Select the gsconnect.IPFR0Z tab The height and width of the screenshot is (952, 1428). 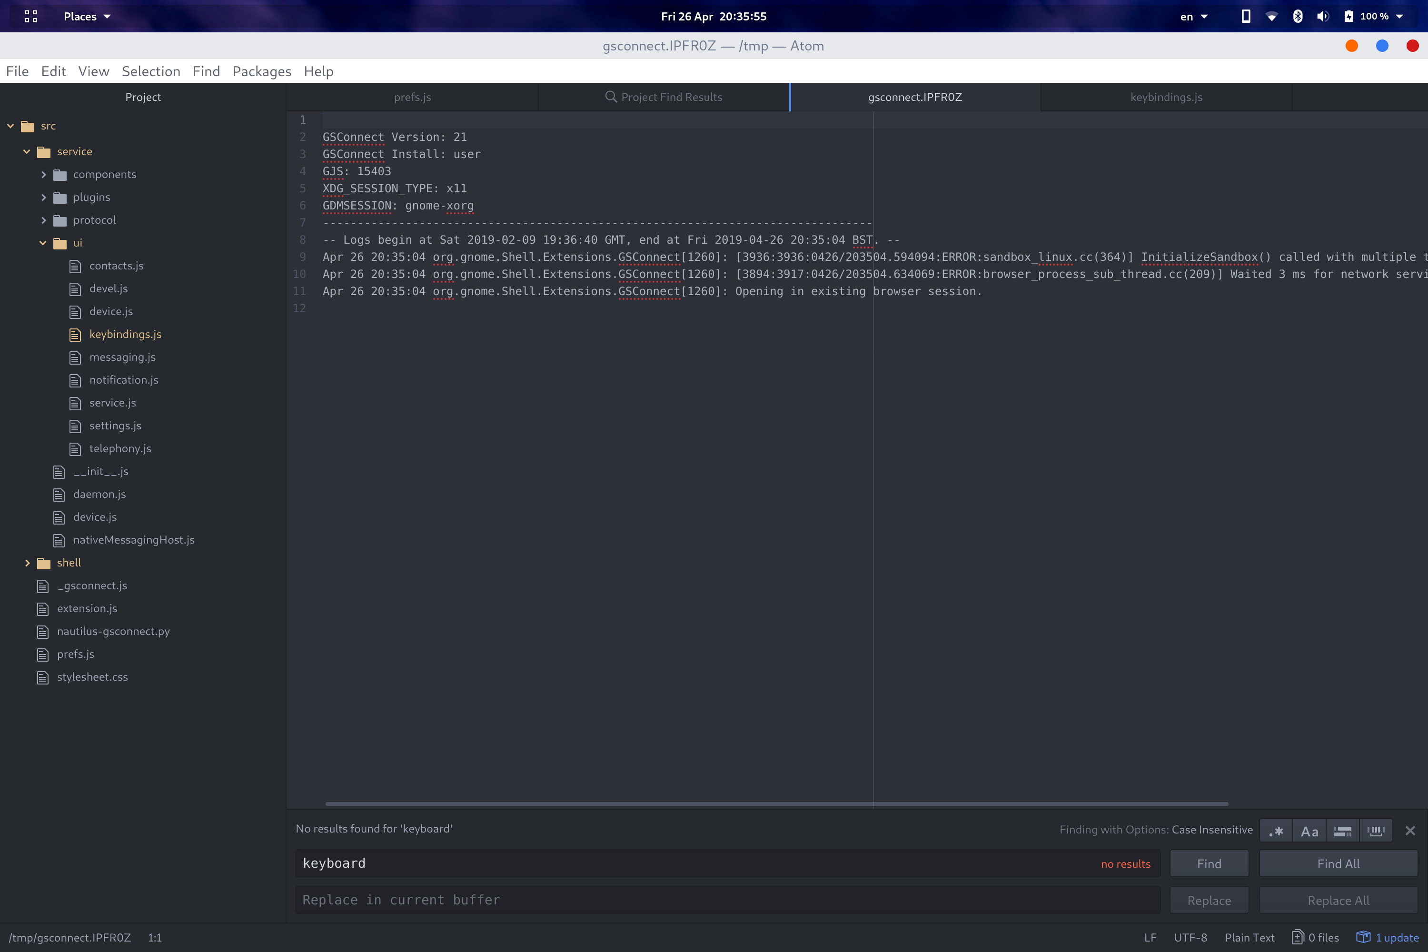pyautogui.click(x=915, y=97)
